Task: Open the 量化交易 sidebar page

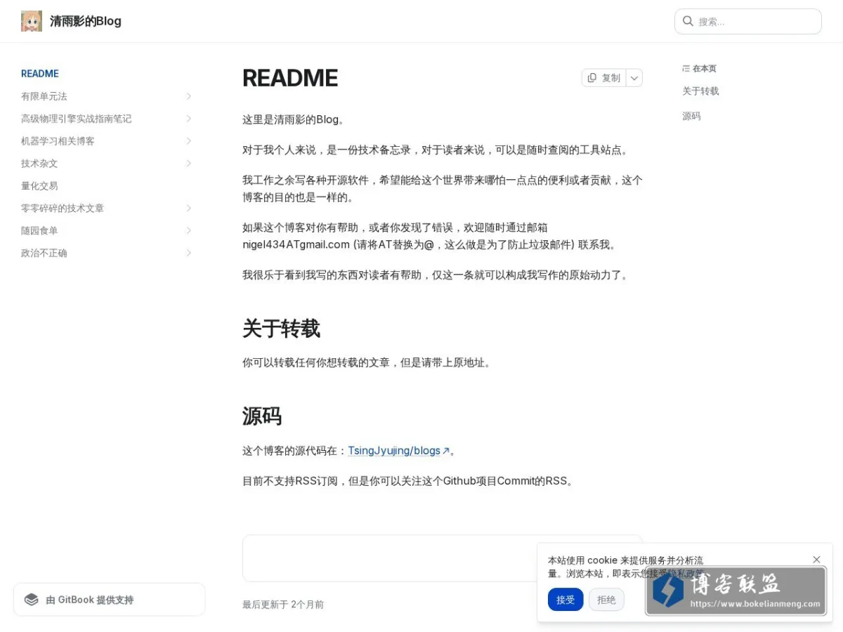Action: click(x=39, y=186)
